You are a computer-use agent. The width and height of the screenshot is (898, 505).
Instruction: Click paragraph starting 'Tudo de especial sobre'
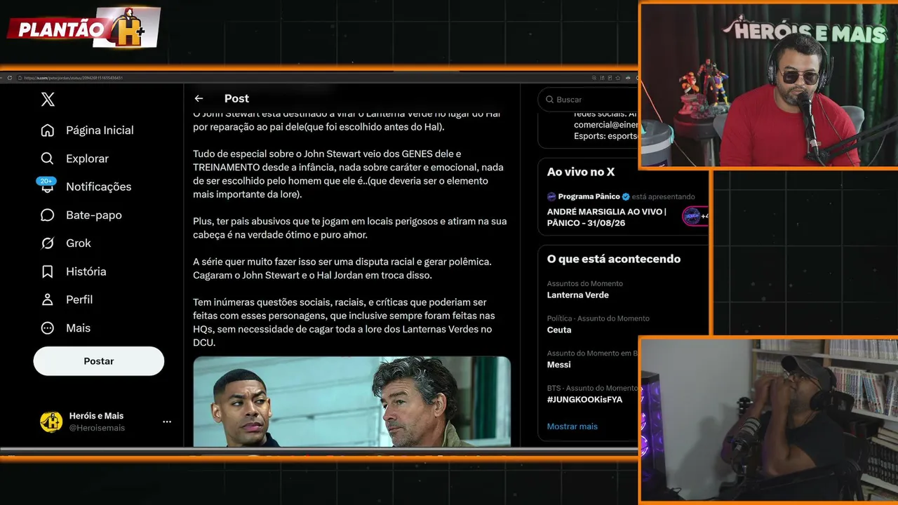[x=348, y=174]
